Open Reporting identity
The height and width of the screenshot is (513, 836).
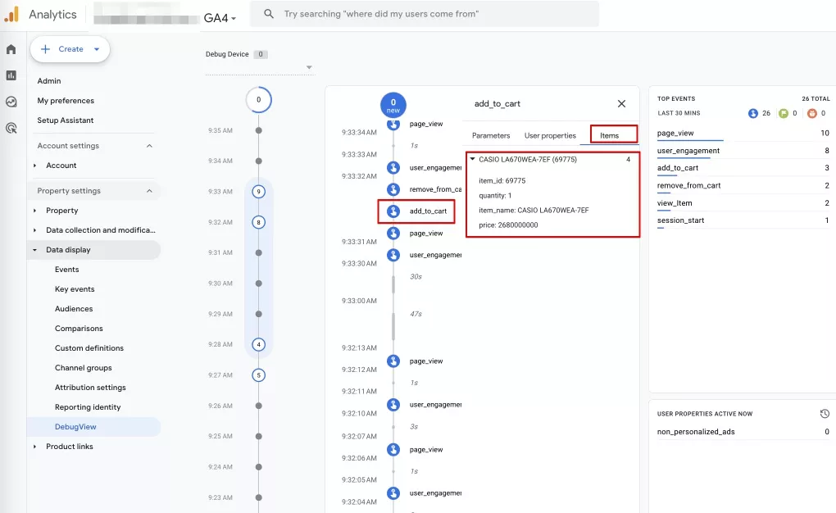point(88,407)
